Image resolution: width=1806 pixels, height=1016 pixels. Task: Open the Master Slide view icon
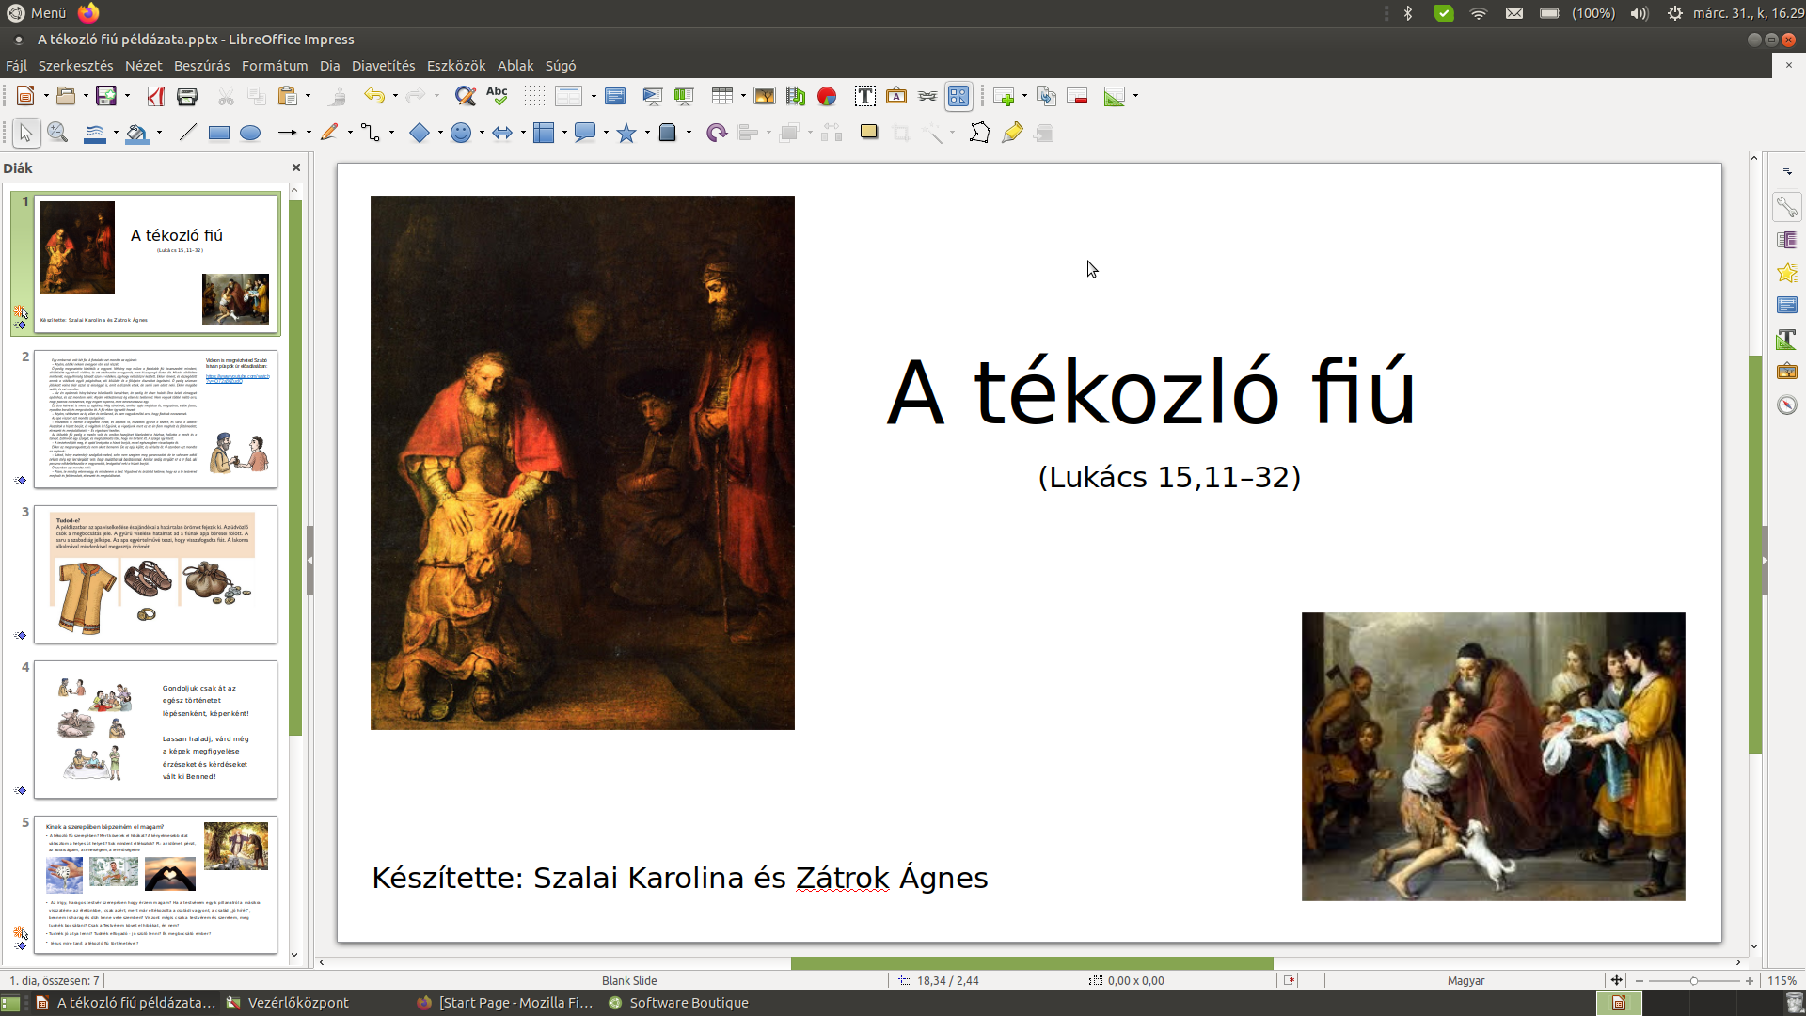pyautogui.click(x=615, y=96)
